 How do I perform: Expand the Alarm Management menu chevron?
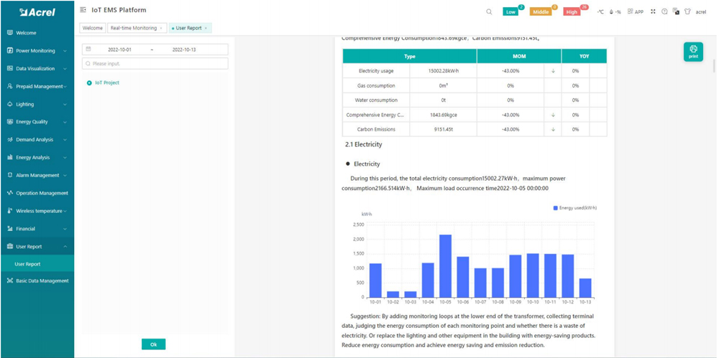(65, 175)
